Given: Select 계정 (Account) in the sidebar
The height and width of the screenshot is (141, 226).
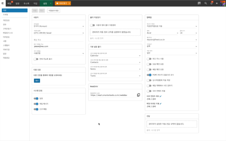Looking at the screenshot, I should (15, 10).
